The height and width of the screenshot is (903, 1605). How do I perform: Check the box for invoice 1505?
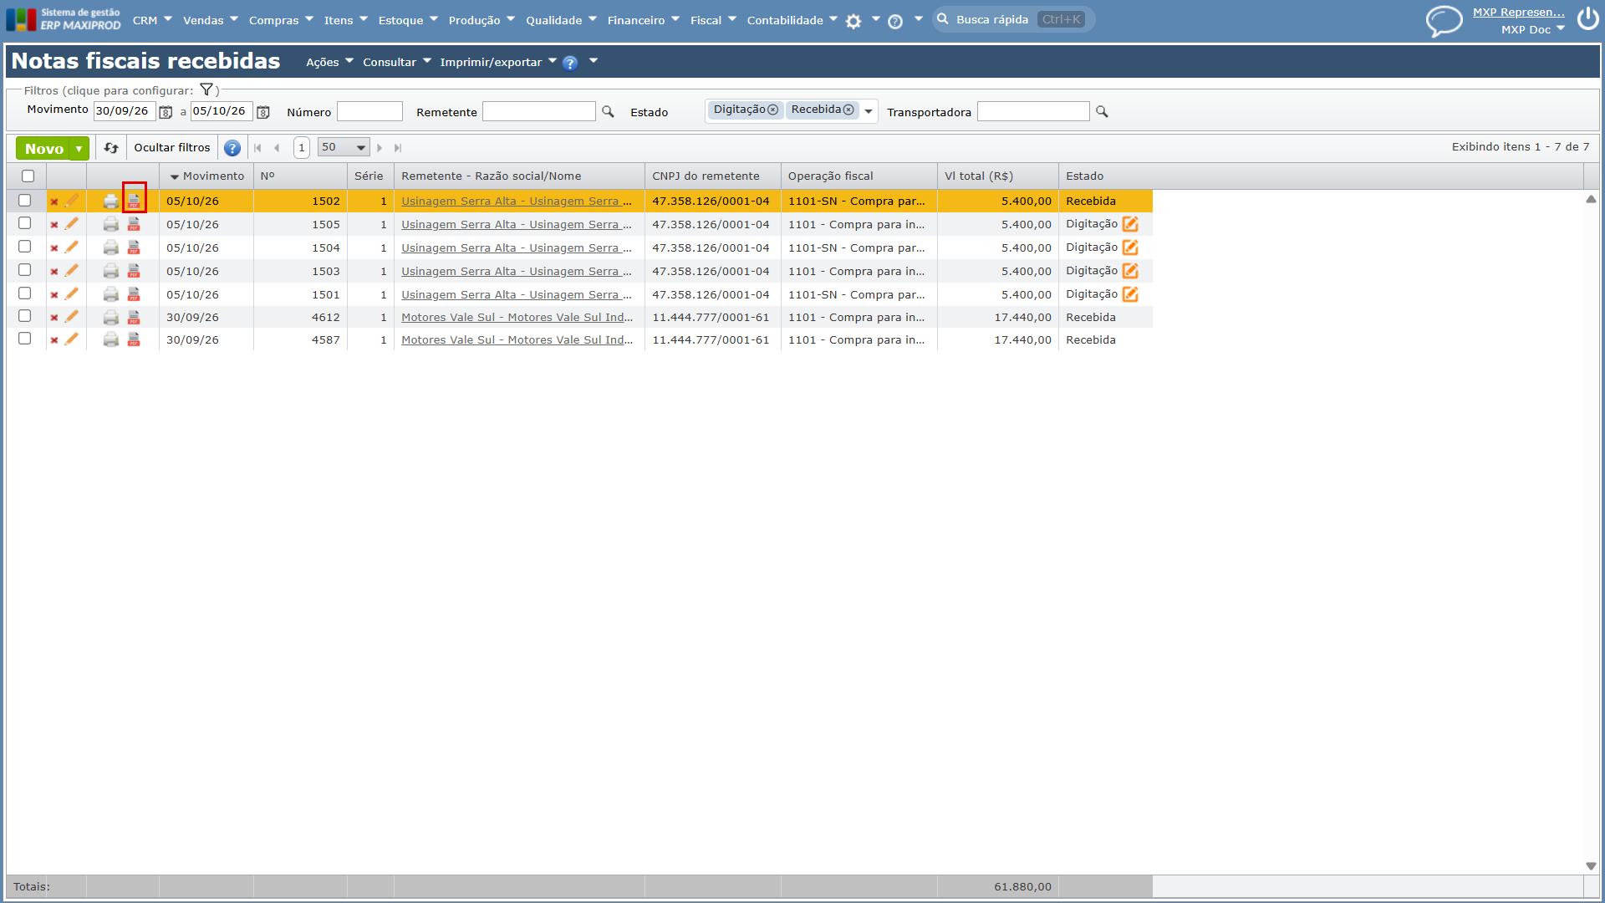coord(25,223)
